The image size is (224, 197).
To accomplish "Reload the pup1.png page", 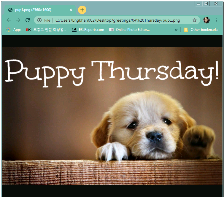I will [28, 20].
